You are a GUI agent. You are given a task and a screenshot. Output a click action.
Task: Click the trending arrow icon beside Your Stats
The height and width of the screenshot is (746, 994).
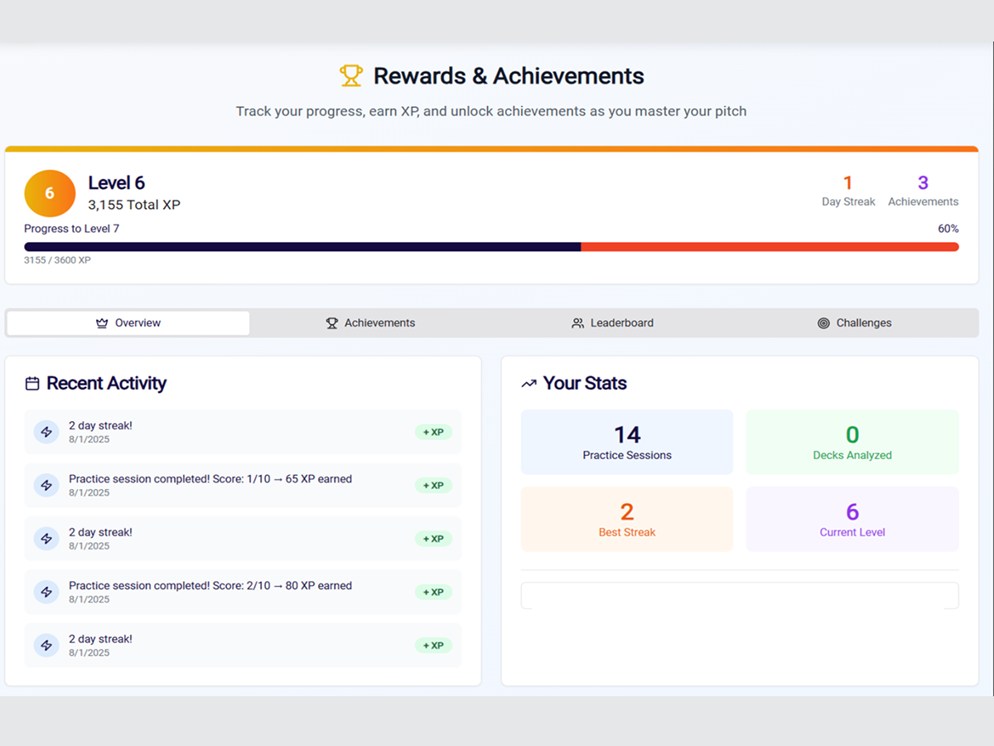(528, 384)
